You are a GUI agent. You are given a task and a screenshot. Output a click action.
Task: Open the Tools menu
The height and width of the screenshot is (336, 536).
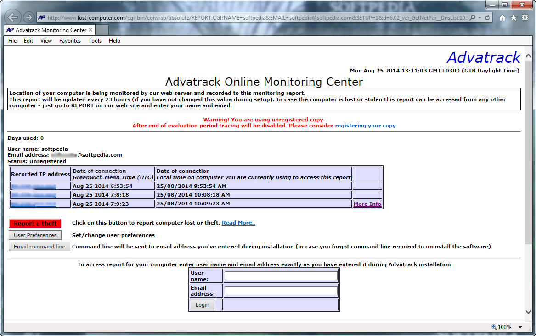(x=95, y=41)
